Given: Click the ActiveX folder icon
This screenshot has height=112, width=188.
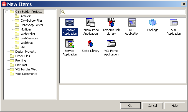Looking at the screenshot, I should (x=17, y=16).
